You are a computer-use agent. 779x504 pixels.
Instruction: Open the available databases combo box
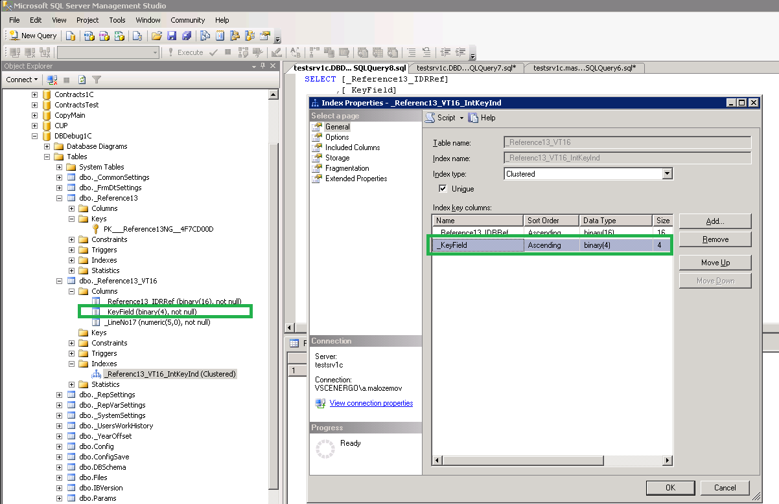click(108, 52)
